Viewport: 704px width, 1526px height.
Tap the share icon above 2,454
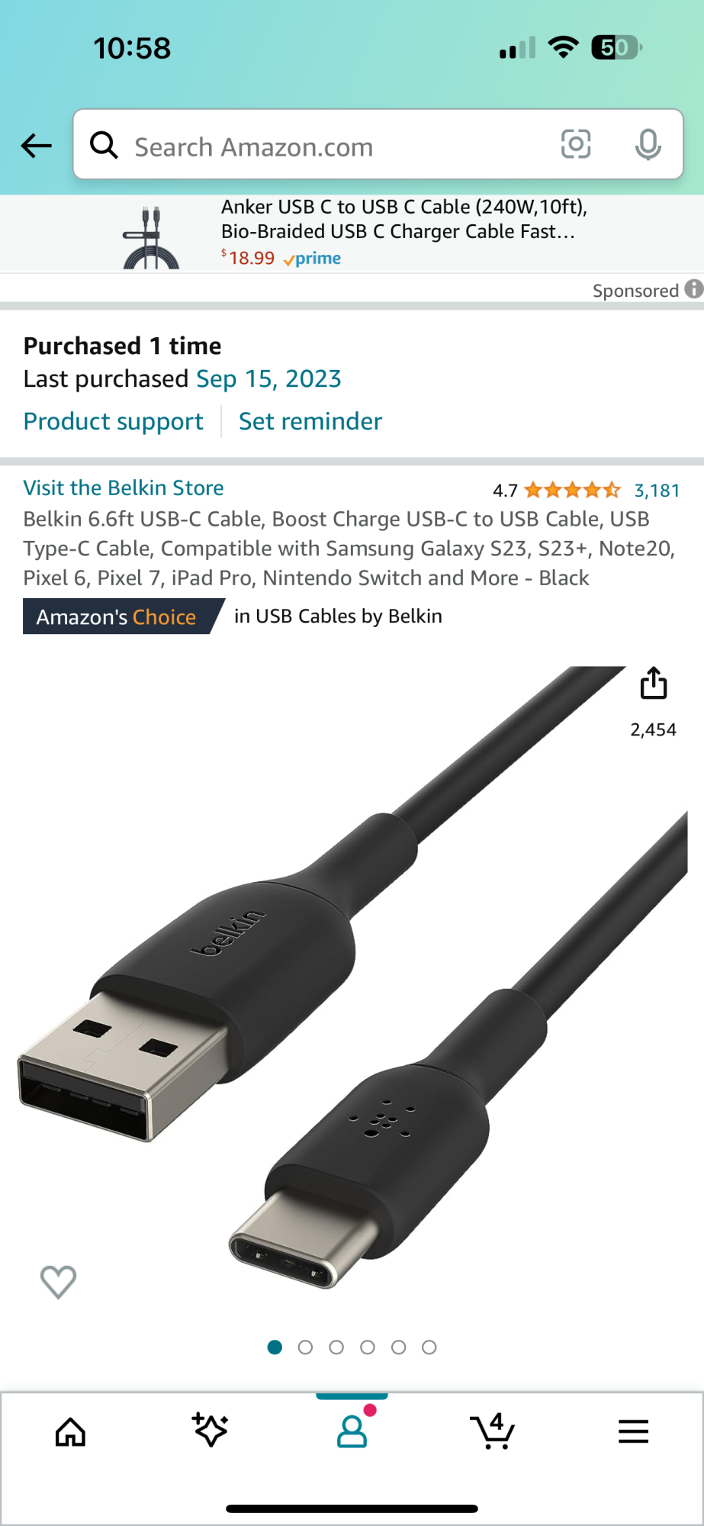[x=654, y=683]
